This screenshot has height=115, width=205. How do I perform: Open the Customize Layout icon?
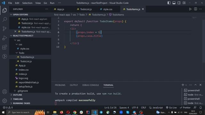184,3
